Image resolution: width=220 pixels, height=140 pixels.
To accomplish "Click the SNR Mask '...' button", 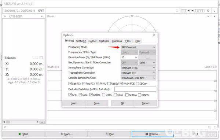I will (147, 58).
